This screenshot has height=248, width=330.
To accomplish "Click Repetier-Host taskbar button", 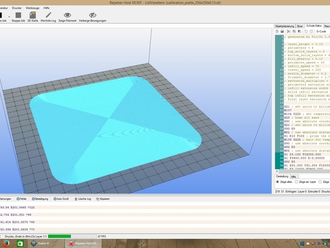I will pyautogui.click(x=83, y=244).
